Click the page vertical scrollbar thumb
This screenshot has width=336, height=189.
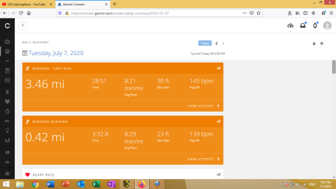334,67
